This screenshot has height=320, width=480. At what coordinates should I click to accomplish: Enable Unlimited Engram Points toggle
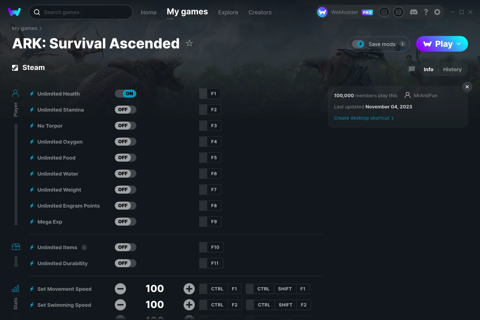(126, 206)
